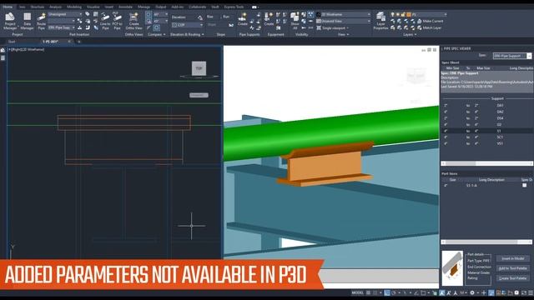Click the pipe support preview thumbnail
This screenshot has height=300, width=534.
click(452, 268)
